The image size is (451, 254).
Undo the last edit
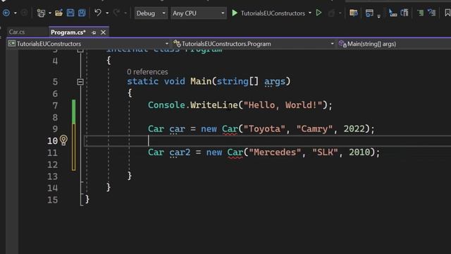pyautogui.click(x=98, y=13)
